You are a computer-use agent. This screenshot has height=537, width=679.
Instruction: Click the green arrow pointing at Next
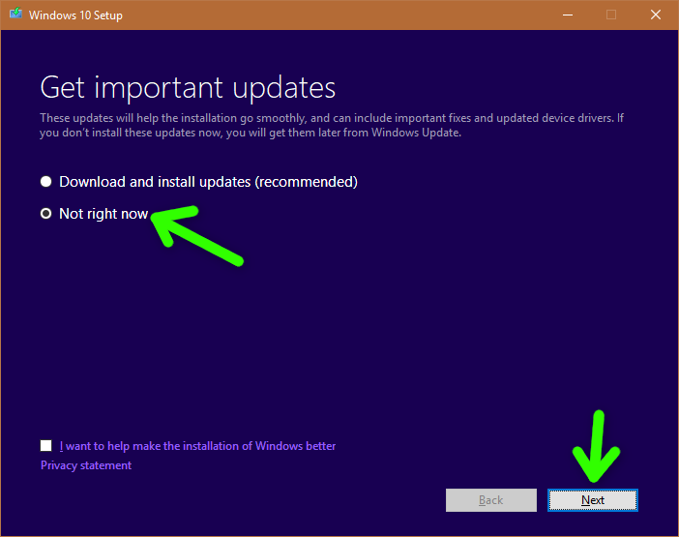coord(598,447)
